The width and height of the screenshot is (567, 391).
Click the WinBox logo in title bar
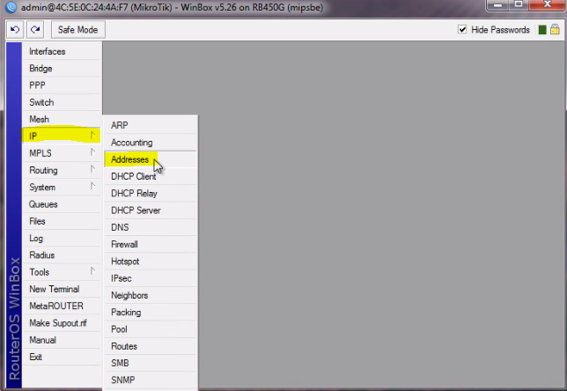pyautogui.click(x=11, y=7)
